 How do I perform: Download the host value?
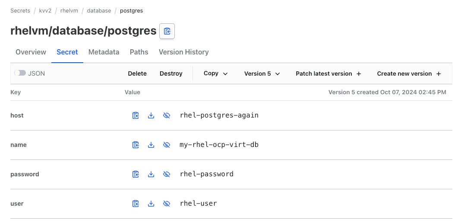[x=151, y=115]
